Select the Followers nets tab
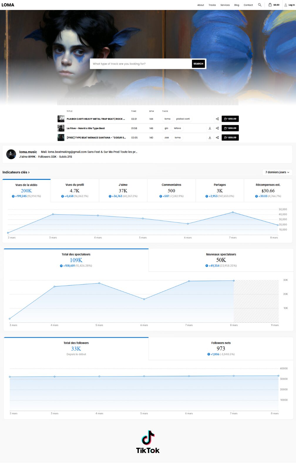Screen dimensions: 296x463 [221, 348]
